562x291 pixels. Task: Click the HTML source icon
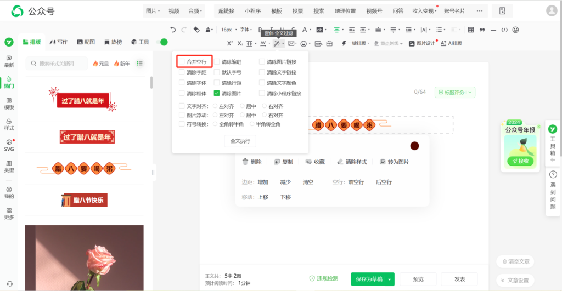click(x=318, y=43)
